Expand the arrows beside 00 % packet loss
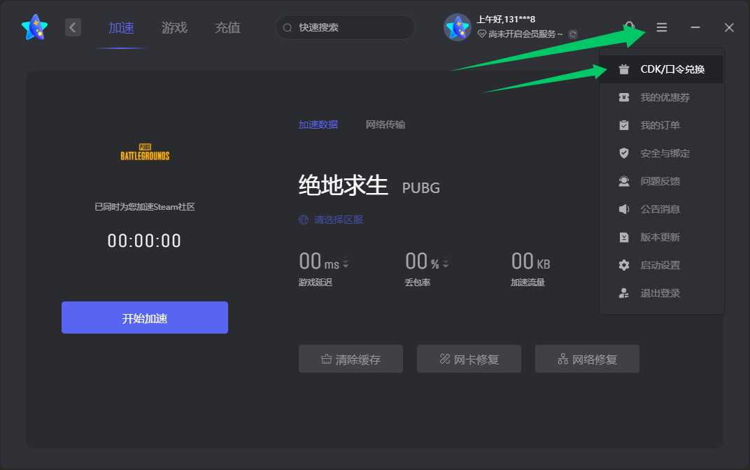Viewport: 750px width, 470px height. [x=445, y=264]
